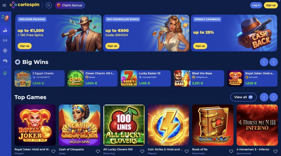Favorite Royal Joker with heart icon
Image resolution: width=281 pixels, height=156 pixels.
coord(54,151)
